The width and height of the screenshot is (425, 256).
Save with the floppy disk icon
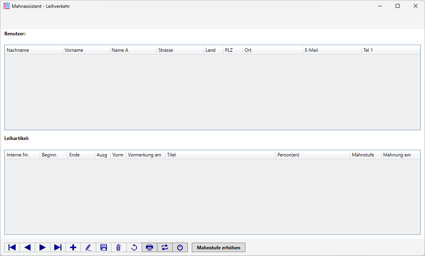(x=104, y=247)
